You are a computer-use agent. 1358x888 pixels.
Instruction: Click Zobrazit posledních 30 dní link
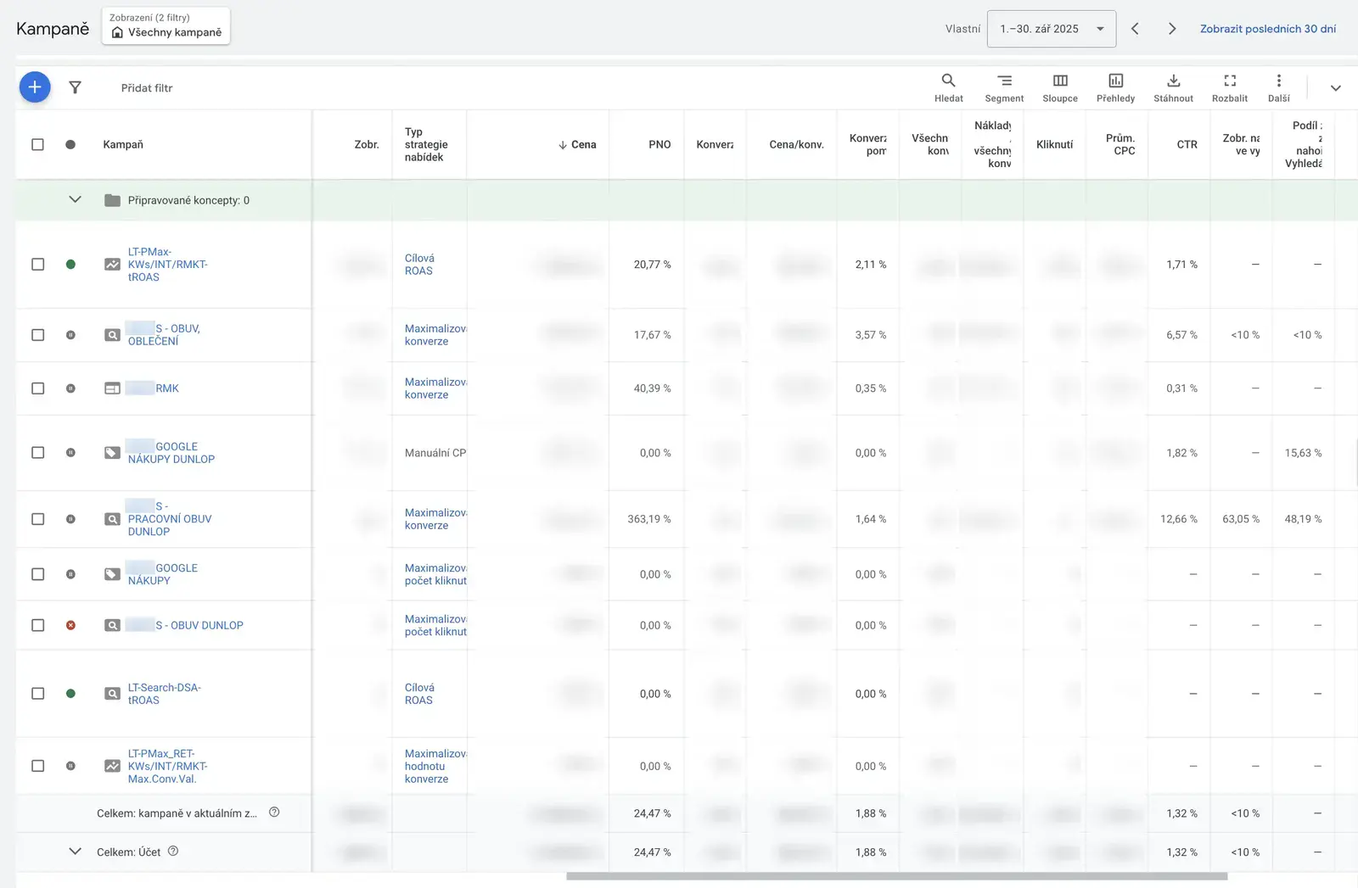1267,29
